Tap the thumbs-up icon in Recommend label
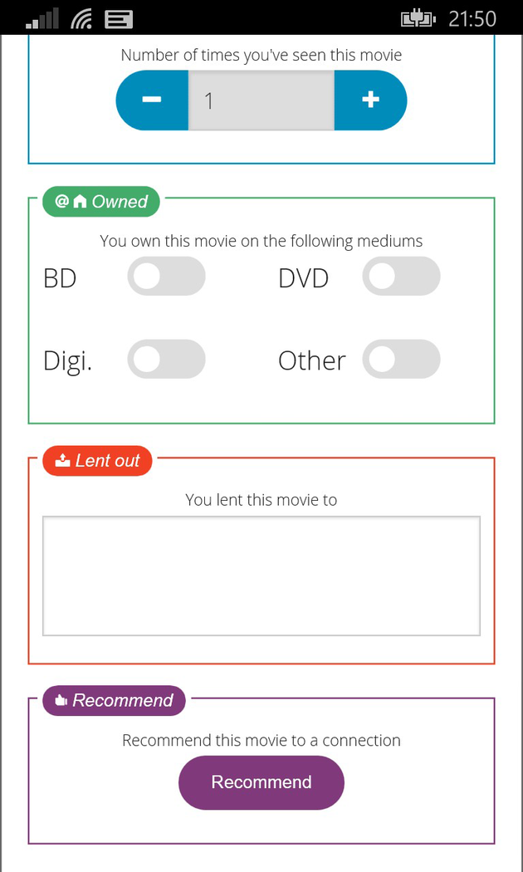The height and width of the screenshot is (872, 523). point(61,701)
